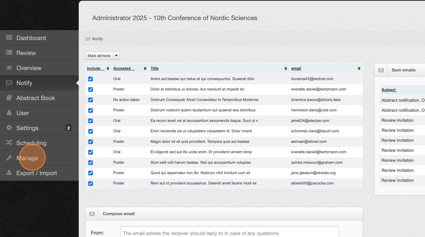Click the Overview eye icon
The image size is (425, 237).
click(9, 68)
